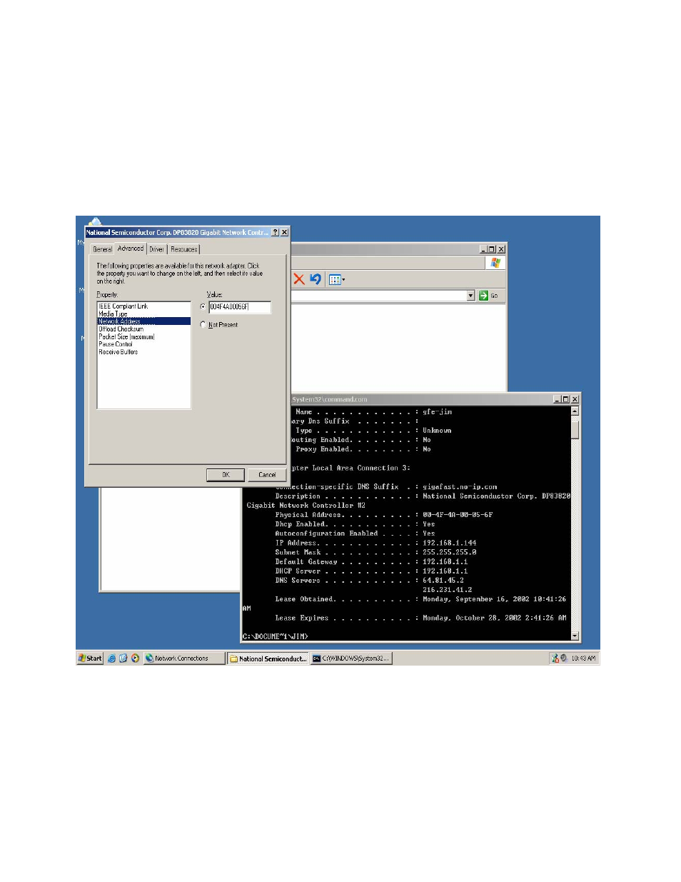Open the Views icon in Explorer toolbar

(x=336, y=279)
